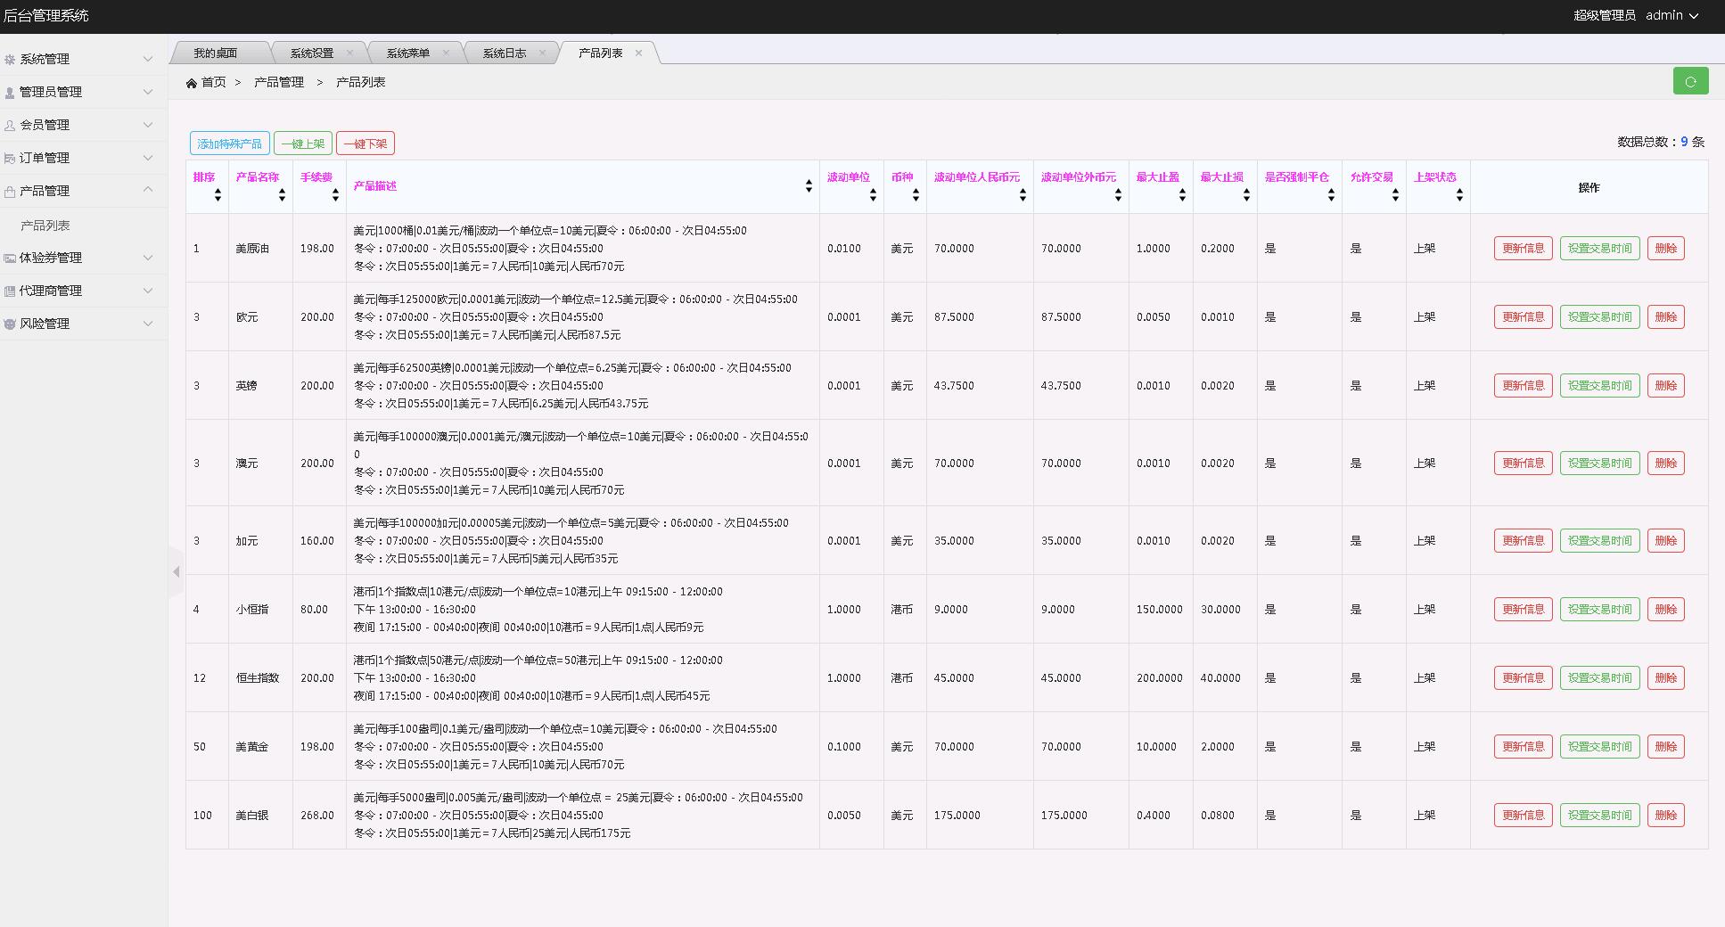Click the 管理员管理 person icon
The width and height of the screenshot is (1725, 927).
click(10, 92)
